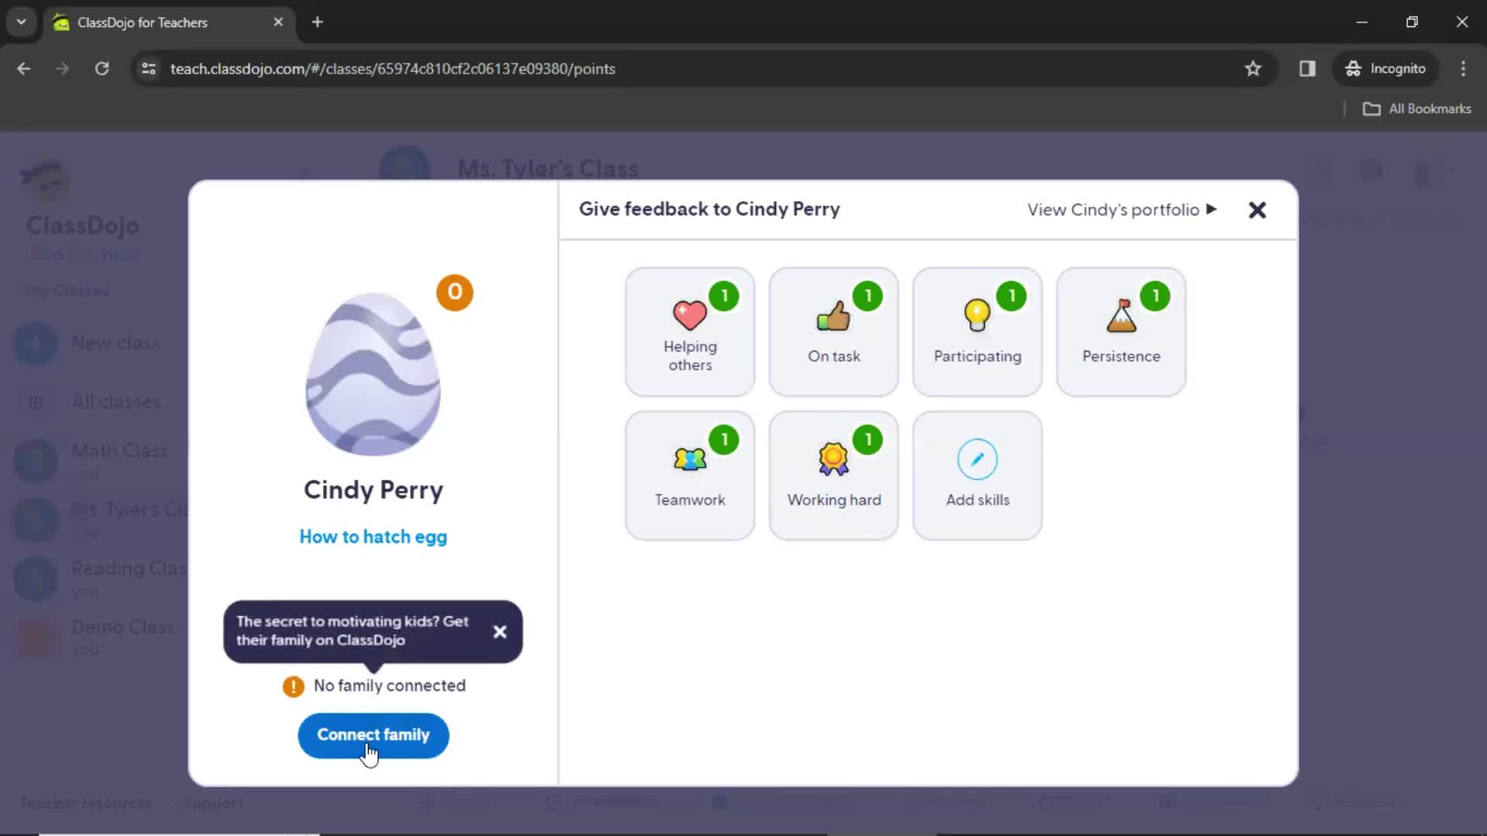Click the Helping others feedback icon

click(x=689, y=331)
